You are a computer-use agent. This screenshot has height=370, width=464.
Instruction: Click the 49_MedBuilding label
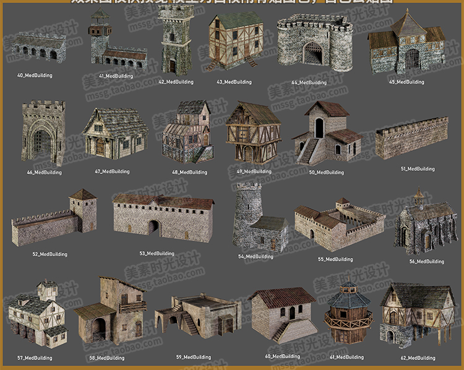(254, 171)
